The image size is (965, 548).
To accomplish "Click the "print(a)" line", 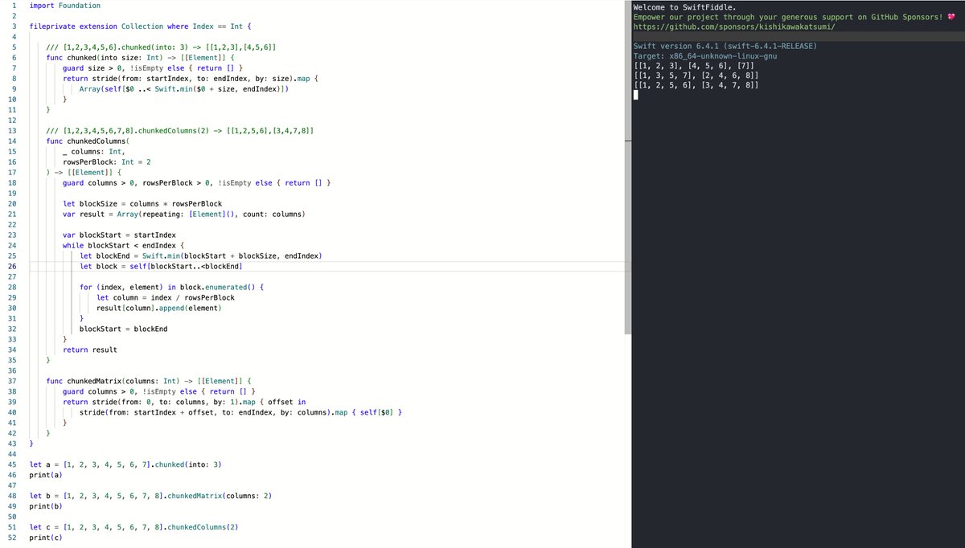I will pyautogui.click(x=47, y=476).
